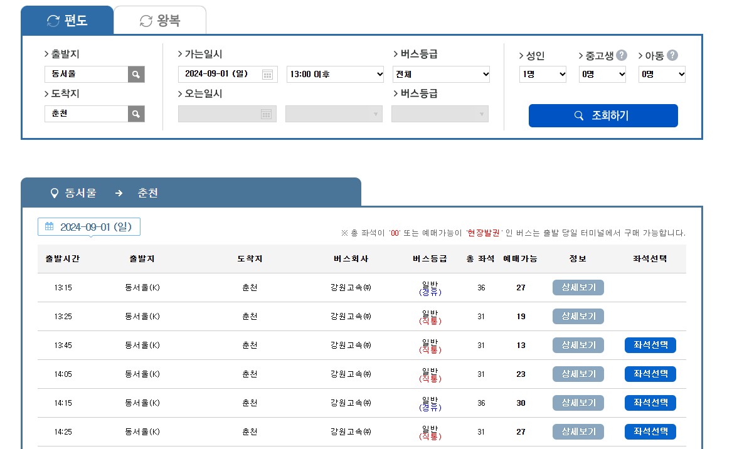Image resolution: width=732 pixels, height=449 pixels.
Task: Open the calendar icon next to 가는일시 date
Action: tap(266, 74)
